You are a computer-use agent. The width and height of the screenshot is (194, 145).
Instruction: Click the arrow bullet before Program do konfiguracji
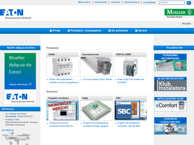pos(115,123)
